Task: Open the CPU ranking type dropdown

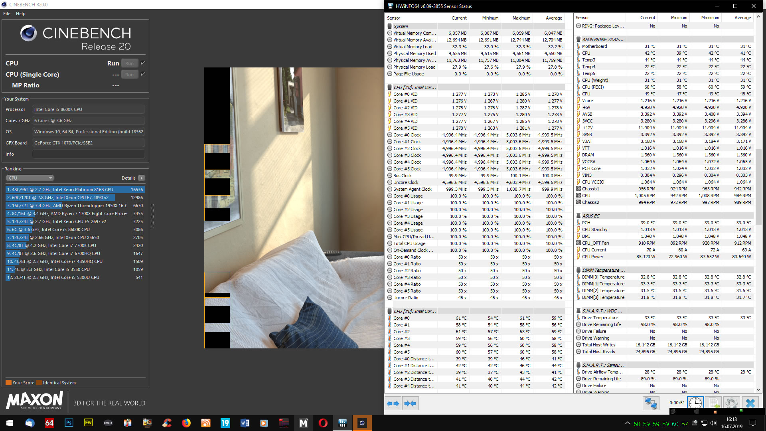Action: (30, 178)
